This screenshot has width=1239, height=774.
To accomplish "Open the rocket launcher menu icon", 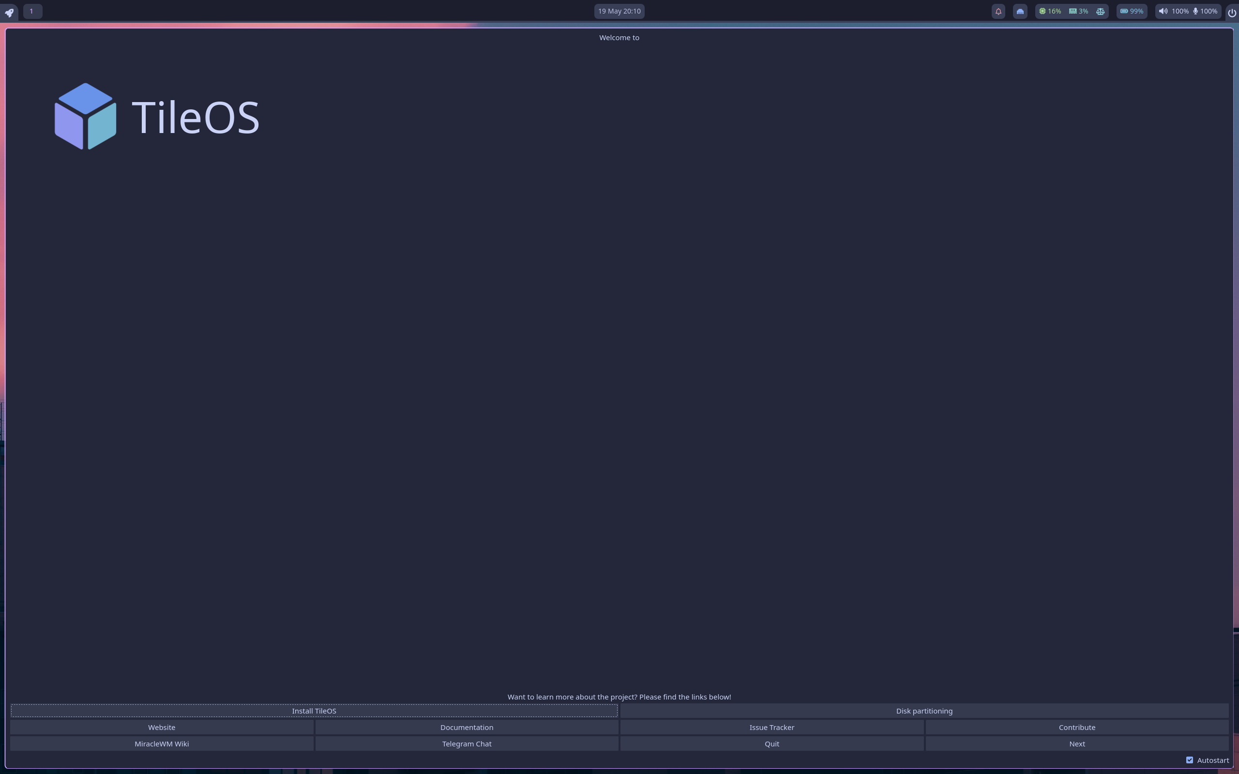I will pyautogui.click(x=9, y=12).
